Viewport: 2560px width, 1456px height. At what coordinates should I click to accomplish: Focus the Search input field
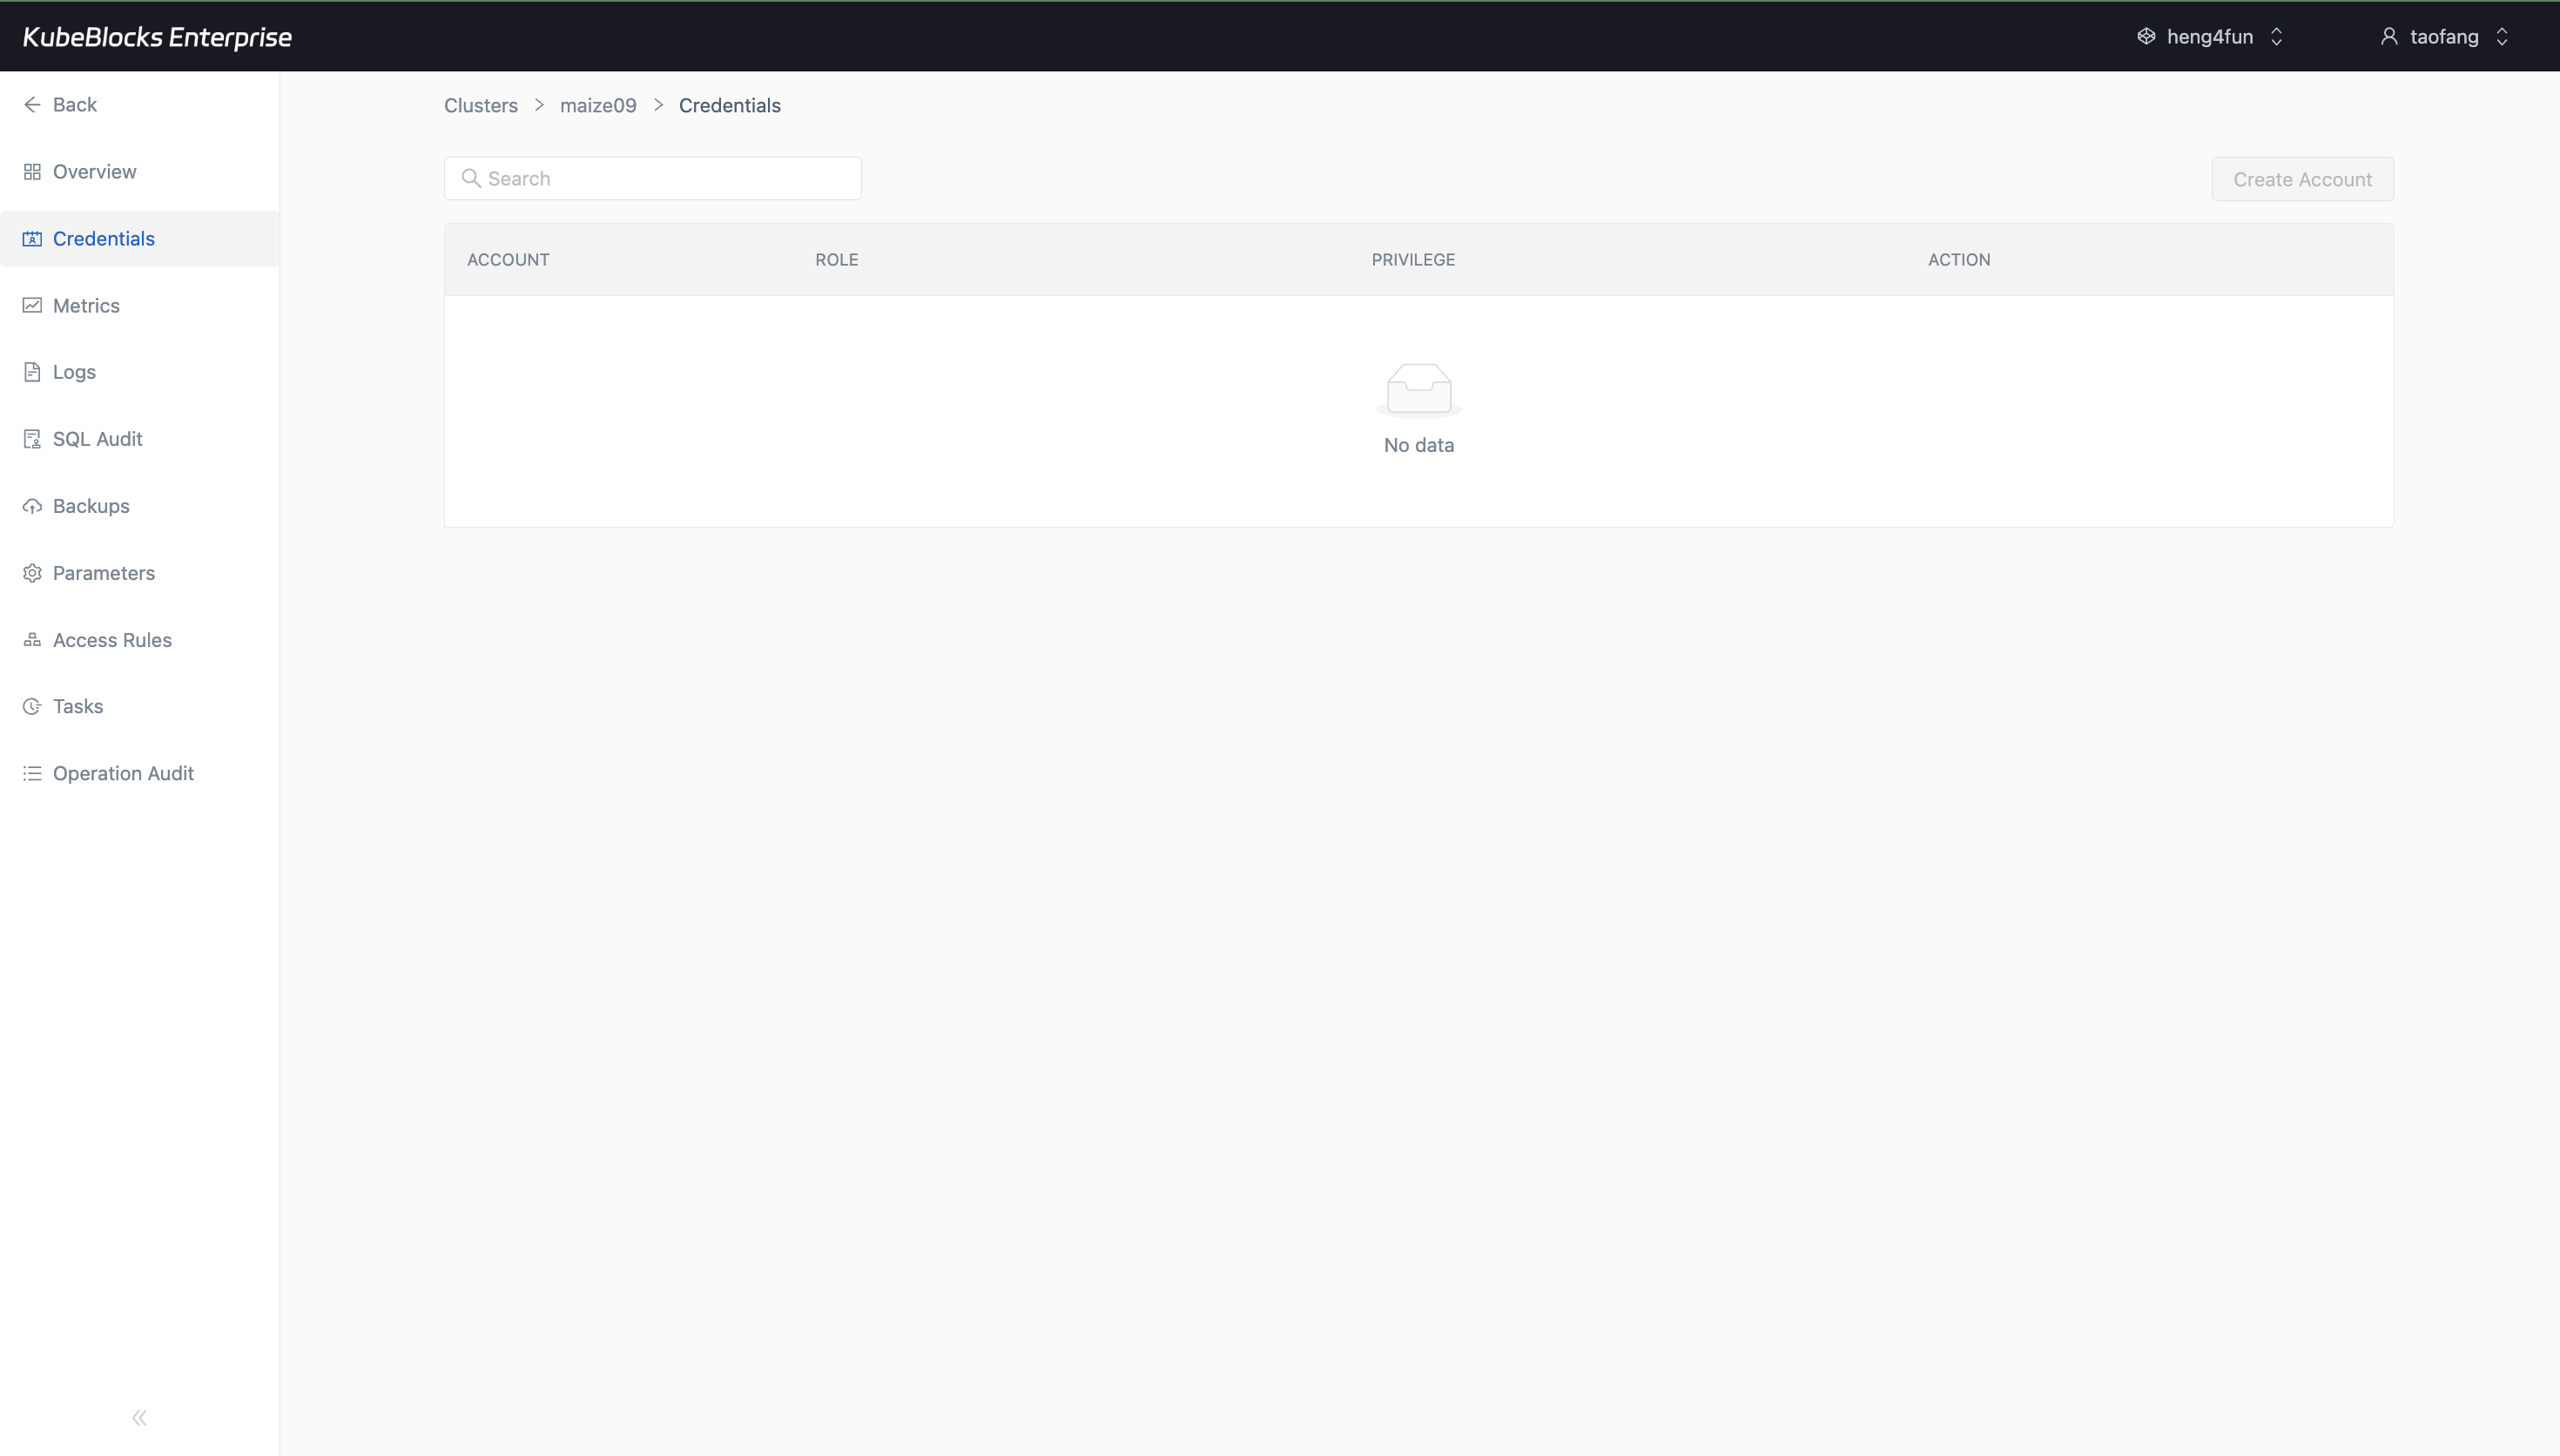tap(653, 178)
